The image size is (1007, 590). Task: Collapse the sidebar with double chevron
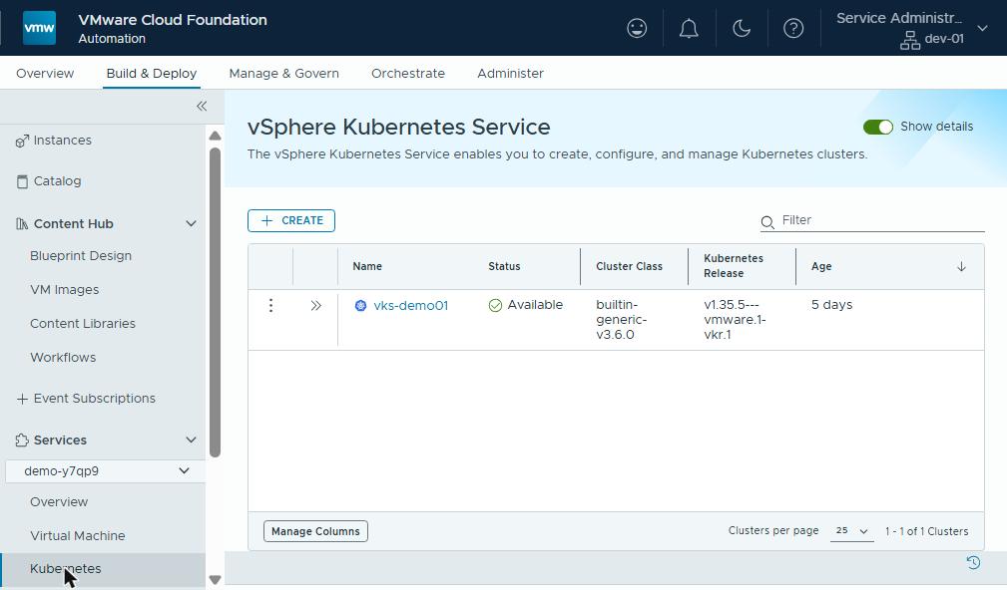(202, 106)
